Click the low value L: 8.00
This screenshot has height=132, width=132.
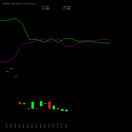point(67,9)
